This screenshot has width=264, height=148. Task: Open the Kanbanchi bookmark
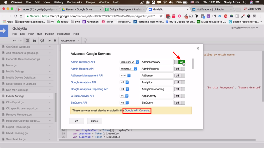[x=91, y=22]
